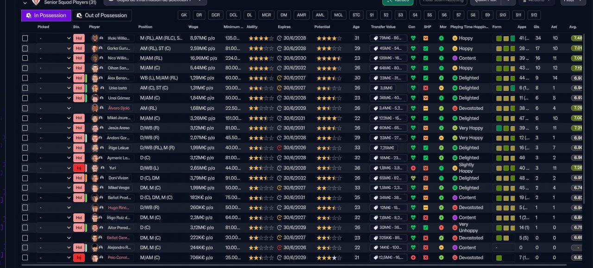Click Urko Izeta's red X sharpness icon
This screenshot has height=268, width=593.
coord(426,88)
